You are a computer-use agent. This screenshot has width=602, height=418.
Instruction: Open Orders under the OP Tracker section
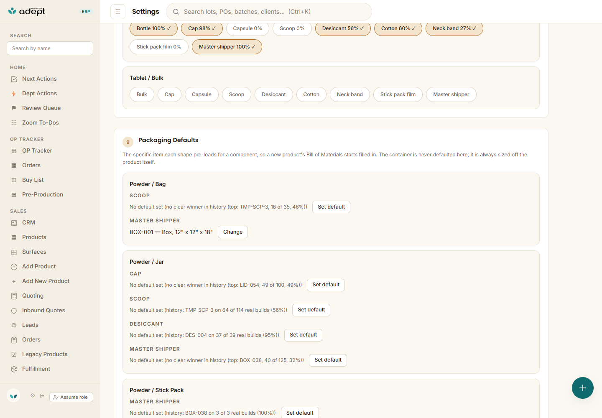pos(50,166)
